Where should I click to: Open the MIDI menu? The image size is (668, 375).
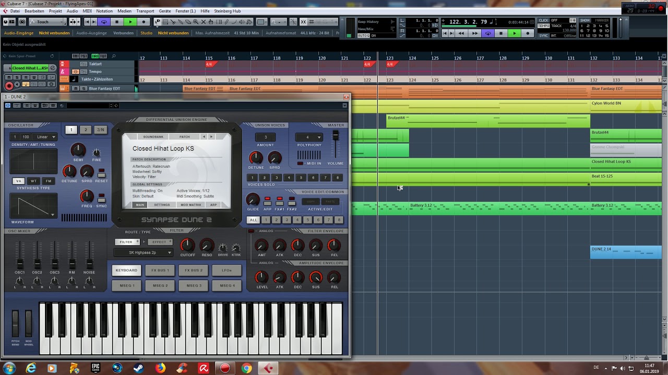point(87,11)
